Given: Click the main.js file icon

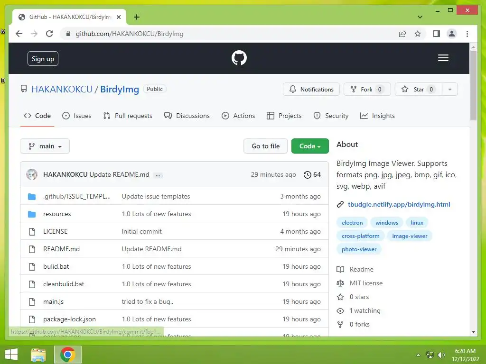Looking at the screenshot, I should tap(32, 302).
